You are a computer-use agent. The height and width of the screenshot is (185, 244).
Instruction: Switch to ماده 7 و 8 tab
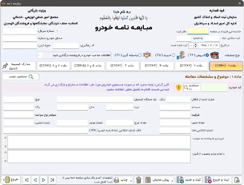click(54, 66)
